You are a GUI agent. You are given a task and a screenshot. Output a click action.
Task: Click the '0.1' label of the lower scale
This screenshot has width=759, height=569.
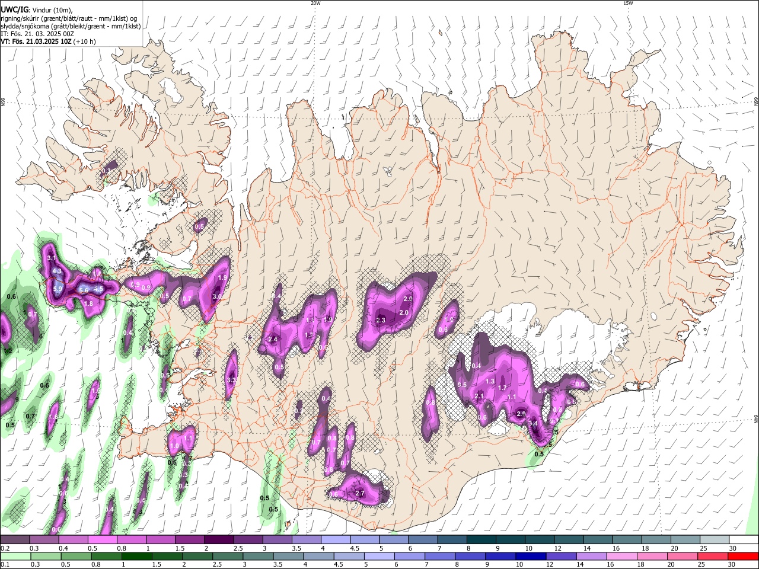[x=5, y=564]
